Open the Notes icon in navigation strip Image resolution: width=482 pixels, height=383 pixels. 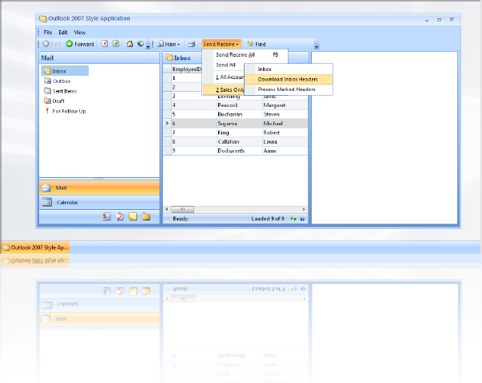tap(133, 216)
